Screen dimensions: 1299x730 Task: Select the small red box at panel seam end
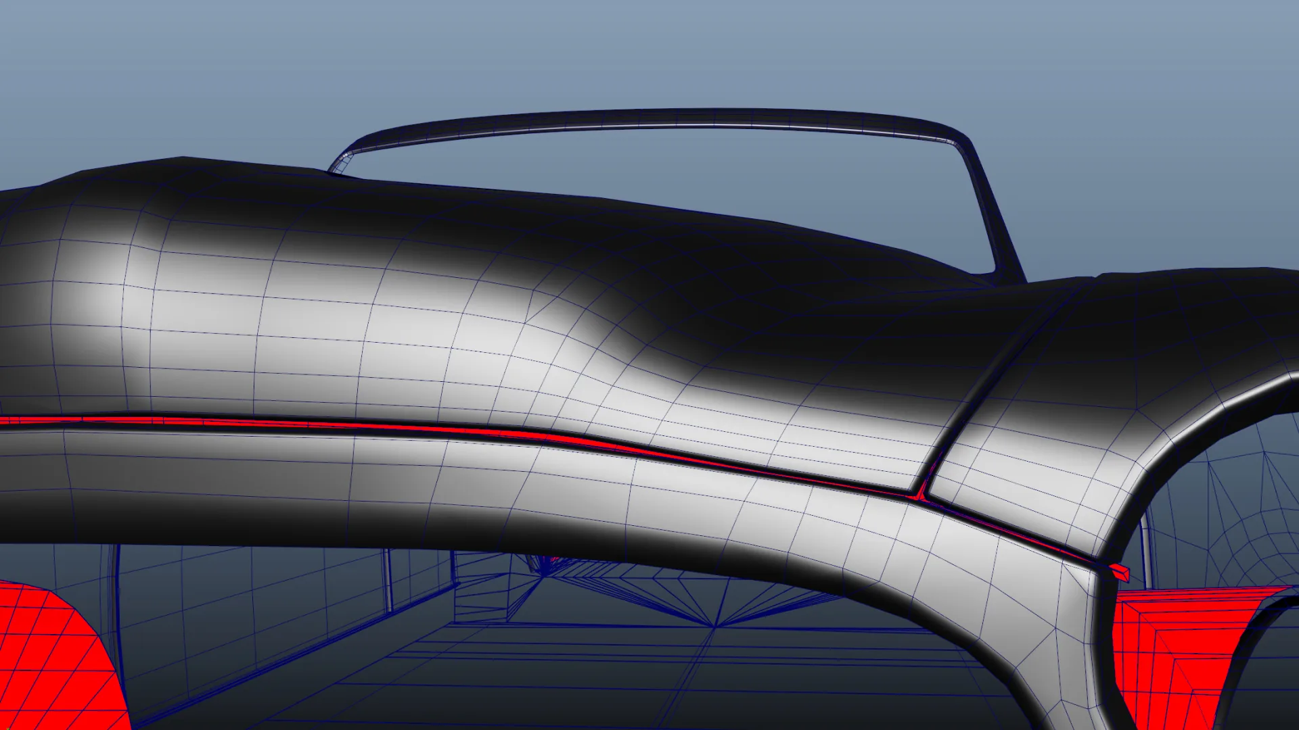[x=1119, y=573]
